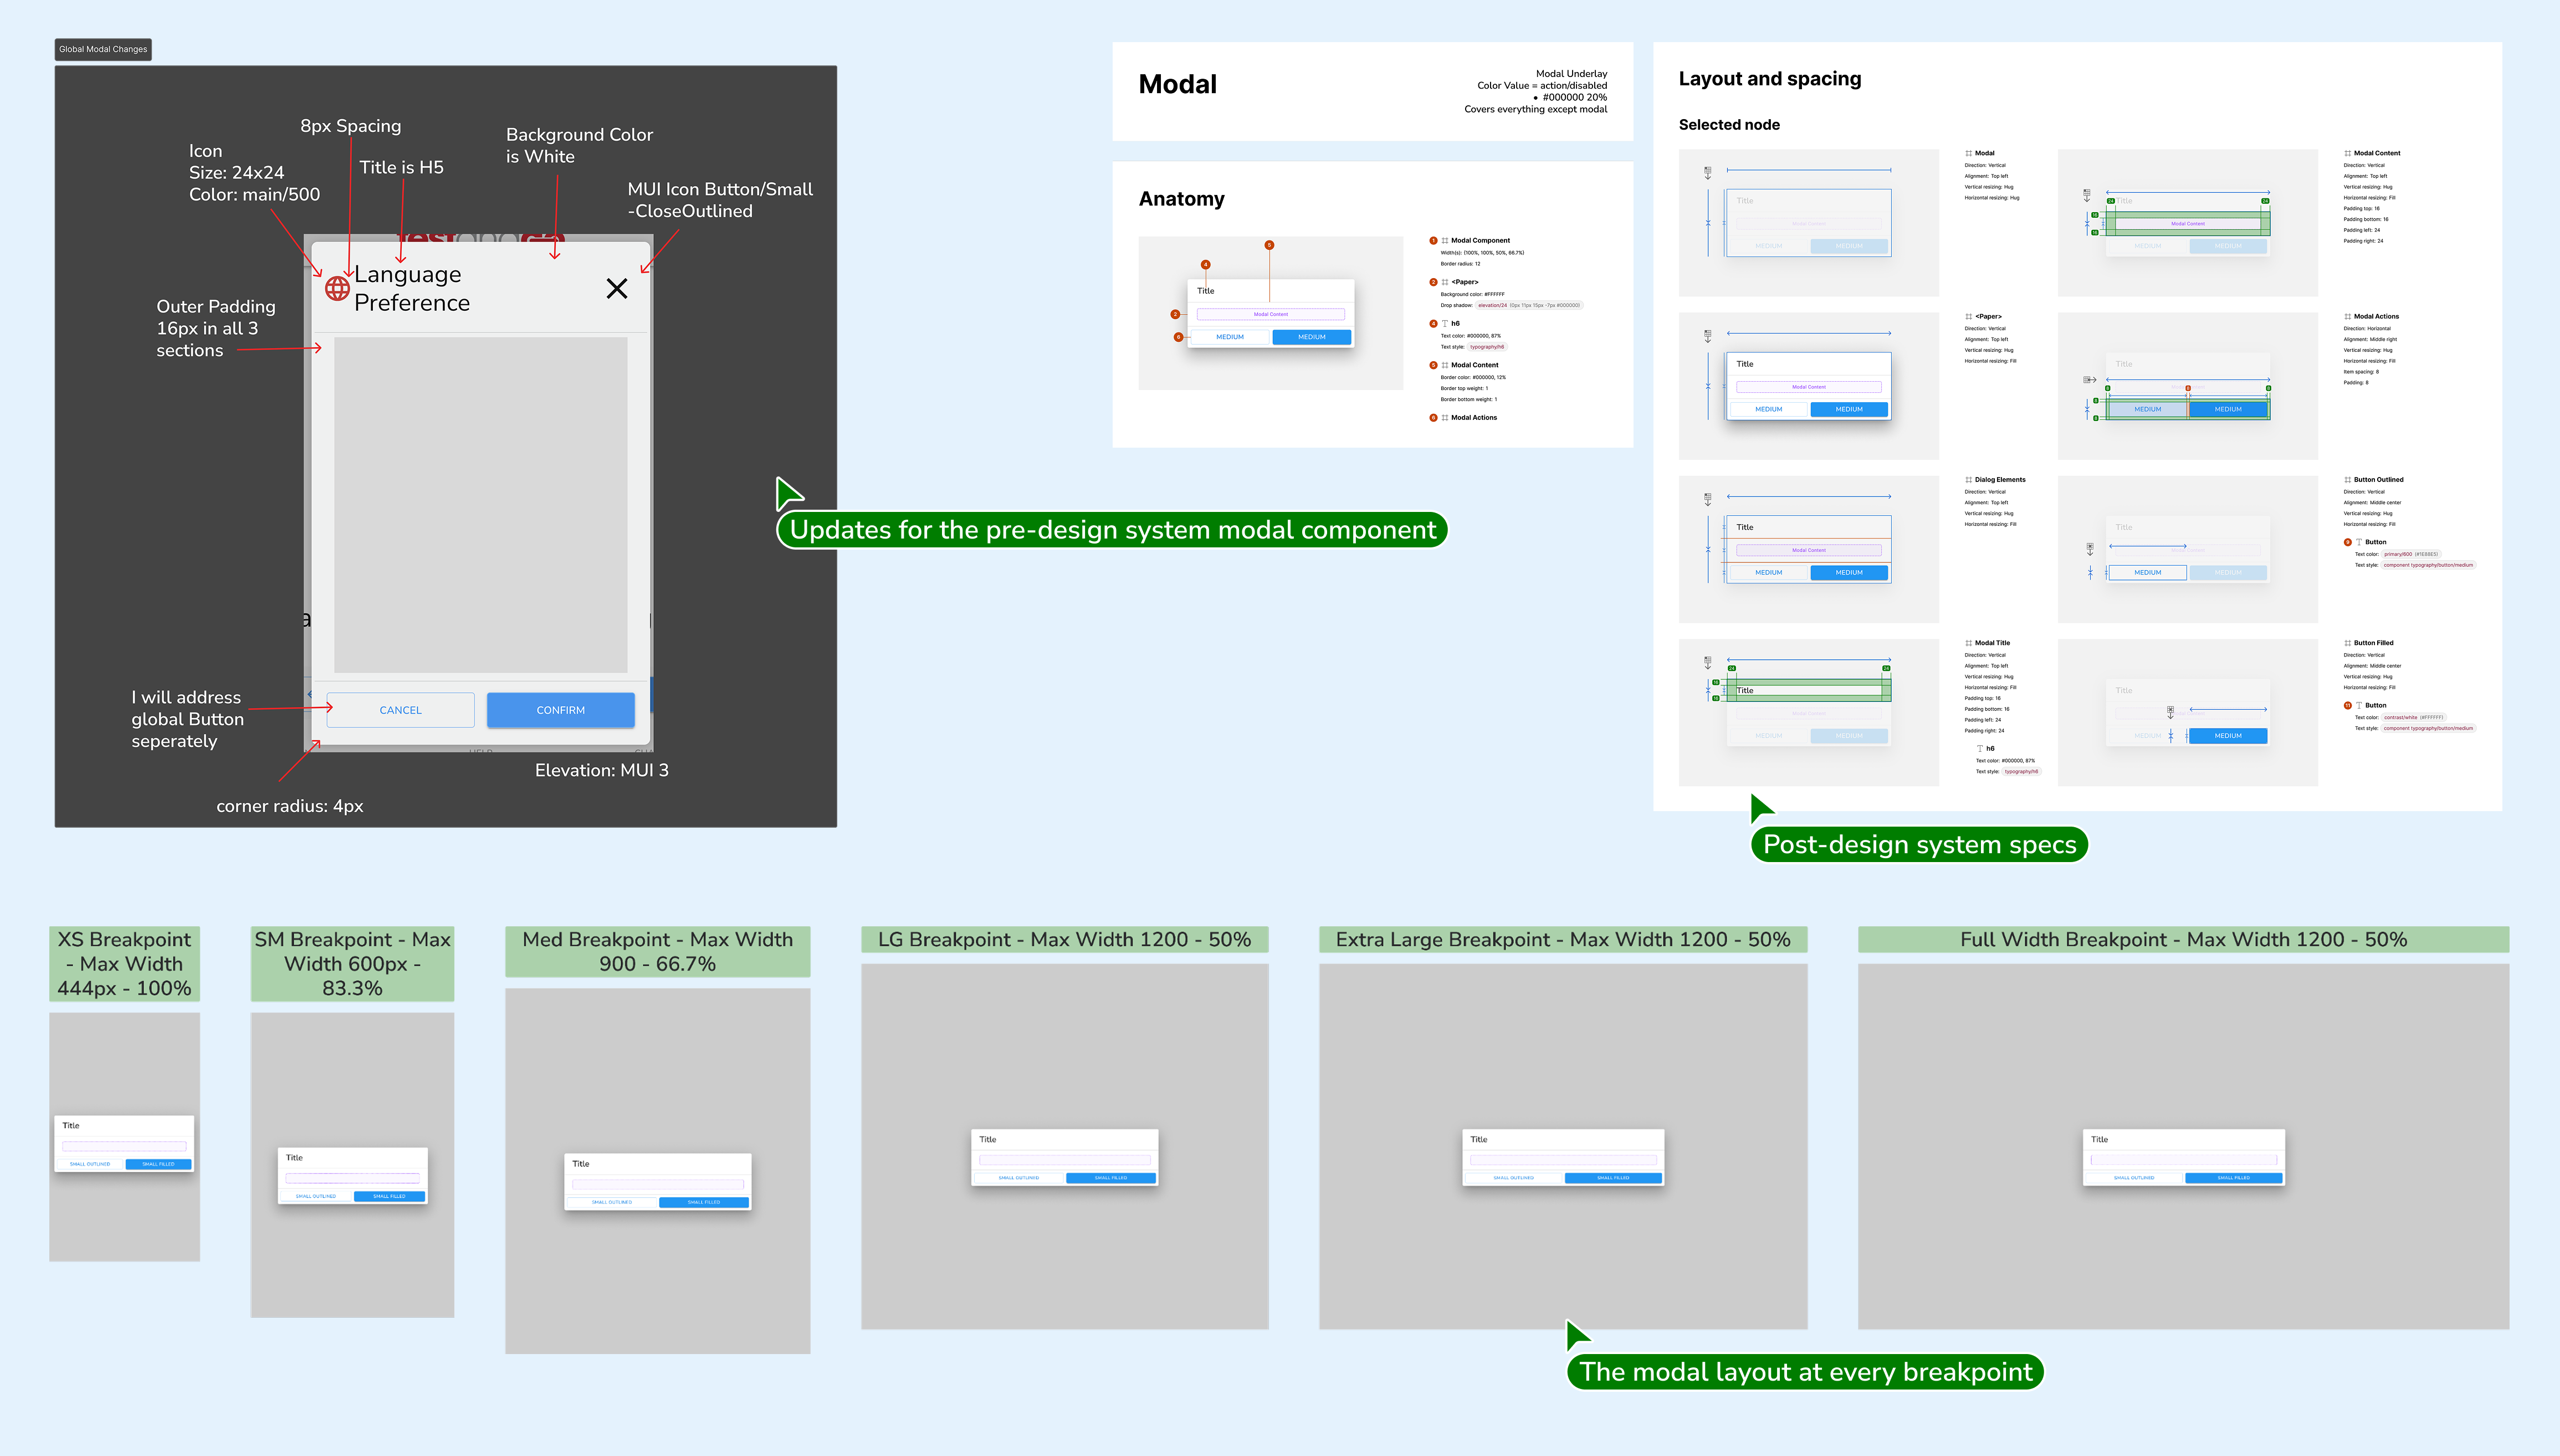Click the text T icon beside h6 in Anatomy
2560x1456 pixels.
[1445, 324]
